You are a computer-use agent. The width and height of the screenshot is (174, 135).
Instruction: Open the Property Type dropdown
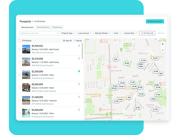coord(68,33)
